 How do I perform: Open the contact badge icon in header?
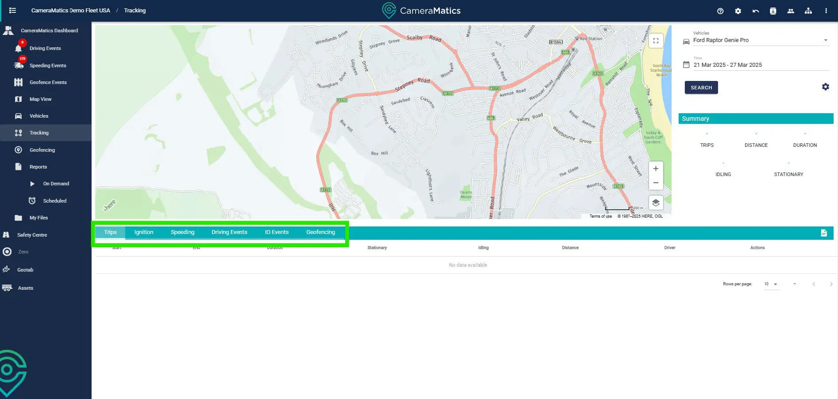pyautogui.click(x=773, y=11)
